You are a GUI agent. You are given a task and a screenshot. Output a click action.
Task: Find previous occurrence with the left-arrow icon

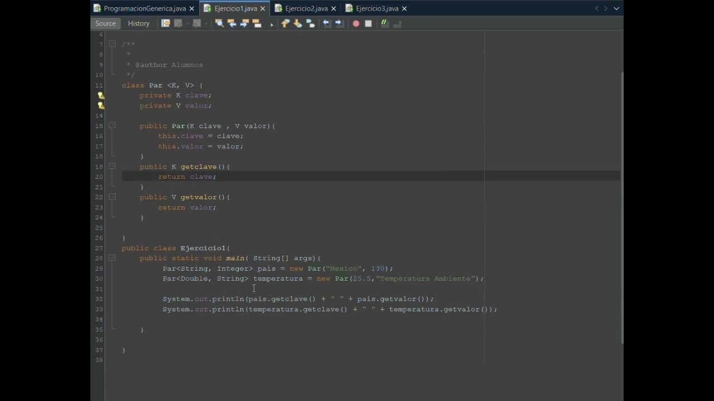(x=231, y=23)
